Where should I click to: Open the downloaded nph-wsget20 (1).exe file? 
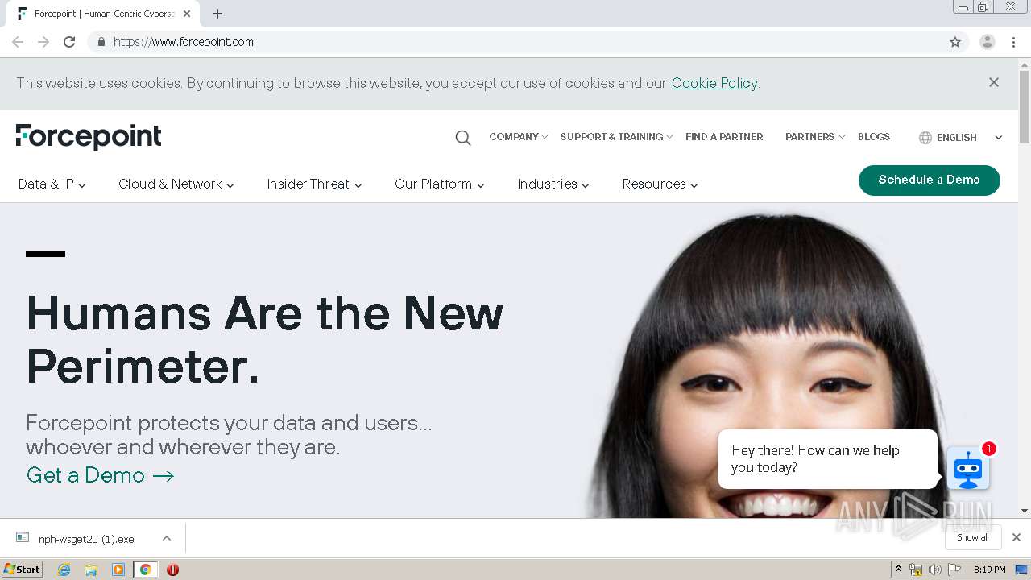(85, 539)
